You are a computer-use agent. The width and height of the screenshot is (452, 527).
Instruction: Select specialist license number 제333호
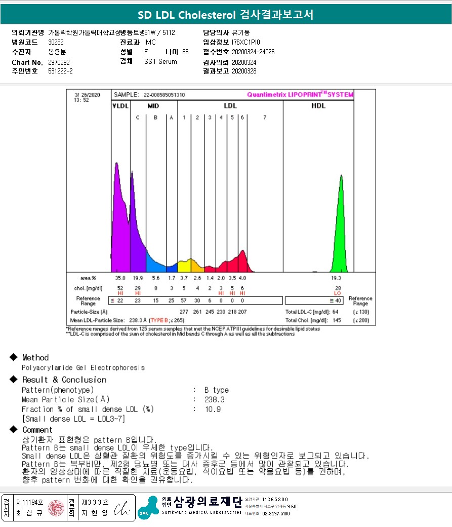coord(95,502)
